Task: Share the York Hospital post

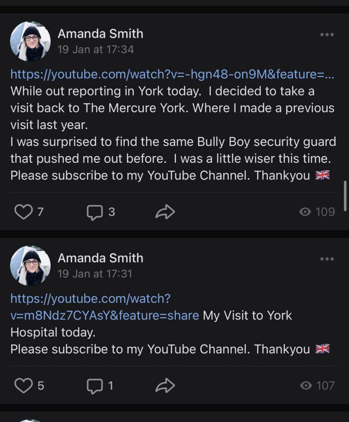Action: click(x=165, y=385)
